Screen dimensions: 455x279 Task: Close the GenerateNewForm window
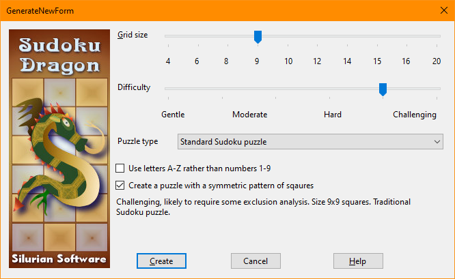(443, 10)
